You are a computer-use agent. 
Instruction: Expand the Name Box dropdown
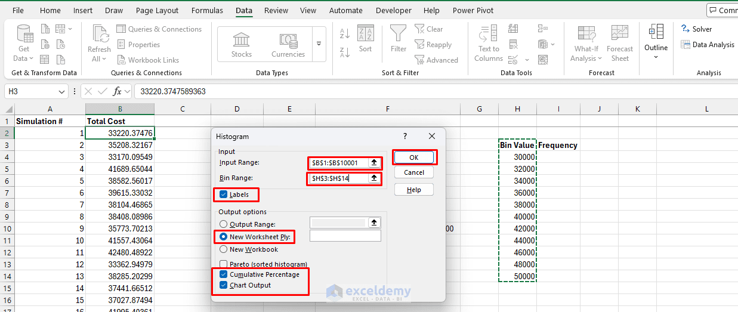[x=61, y=91]
